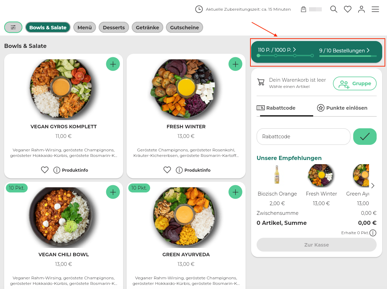
Task: Open Produktinfo for Fresh Winter
Action: click(193, 170)
